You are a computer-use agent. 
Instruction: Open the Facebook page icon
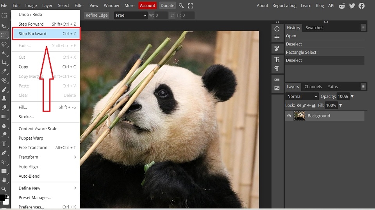362,6
